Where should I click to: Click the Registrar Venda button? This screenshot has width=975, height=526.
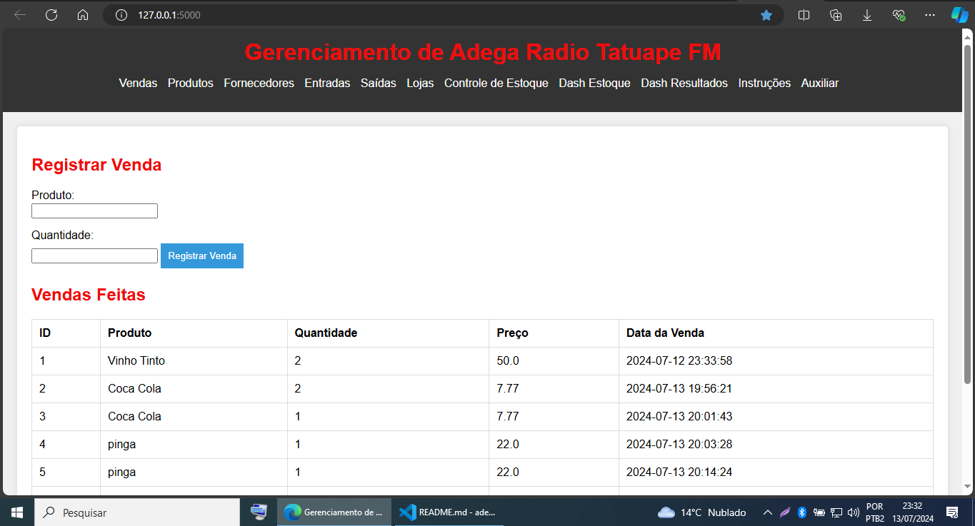(202, 256)
